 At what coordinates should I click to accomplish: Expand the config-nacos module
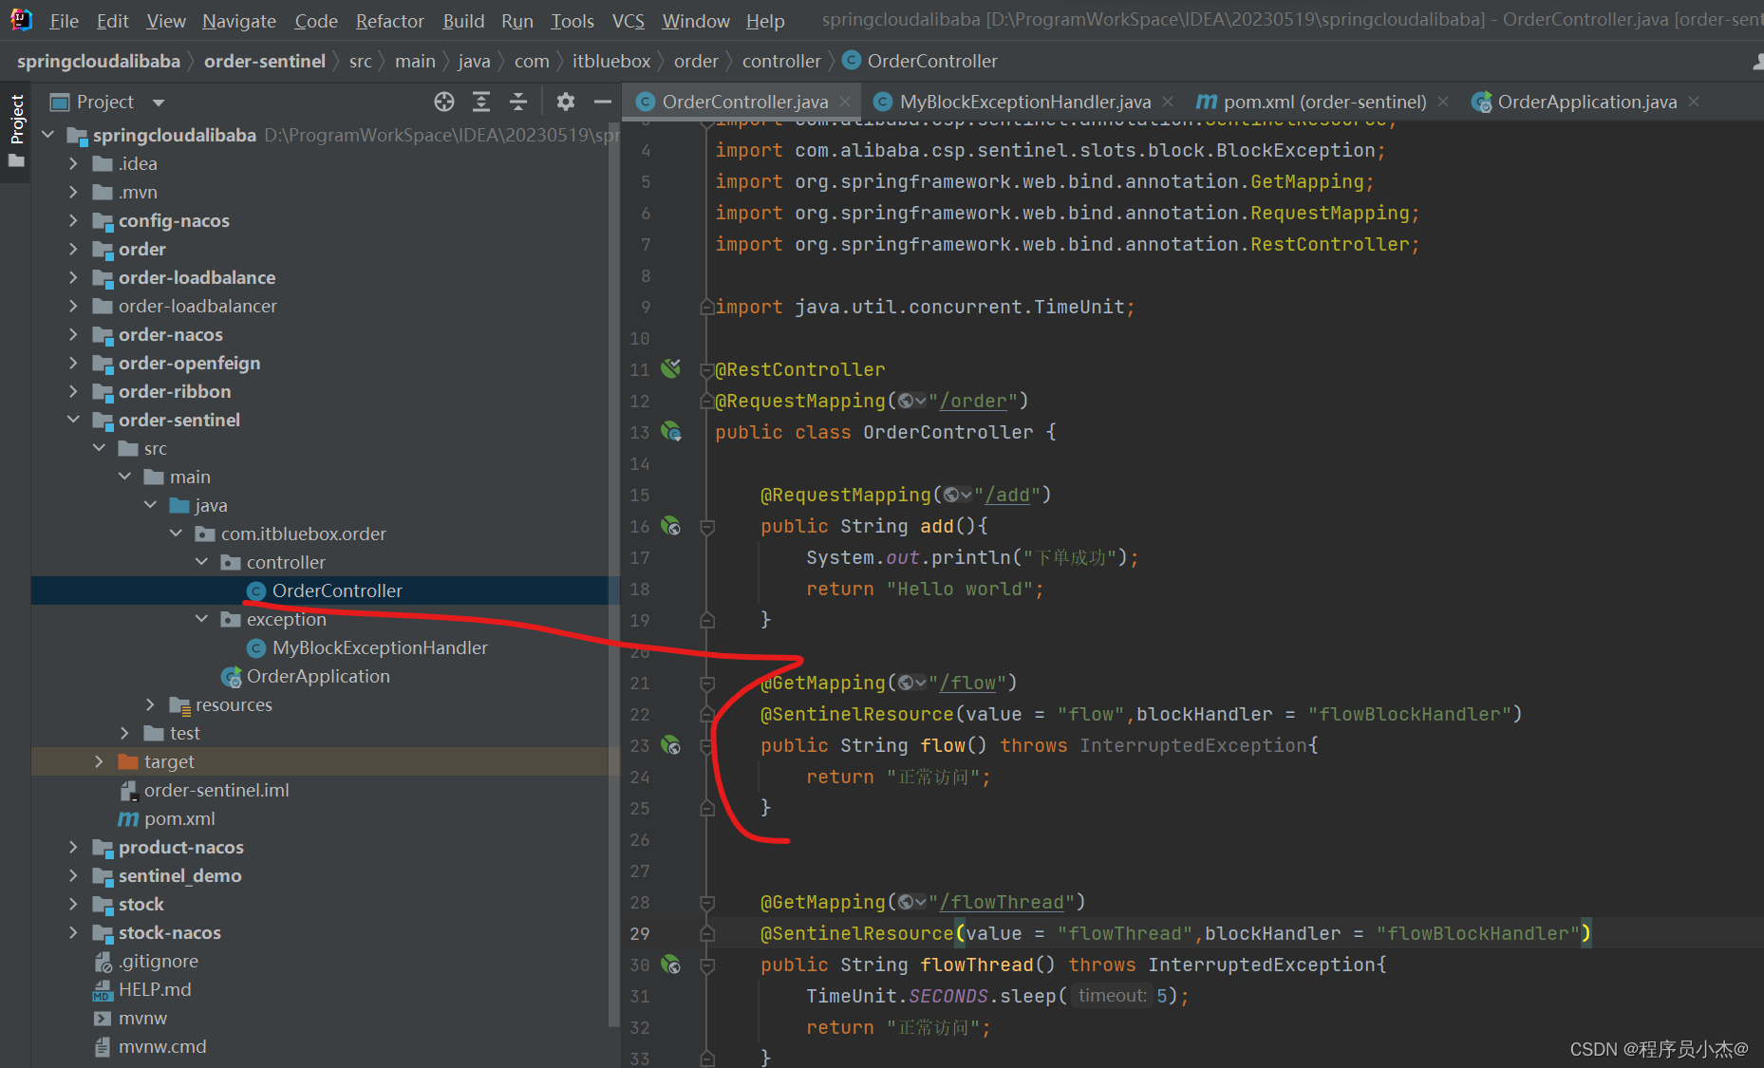(74, 220)
